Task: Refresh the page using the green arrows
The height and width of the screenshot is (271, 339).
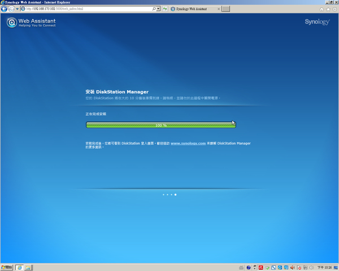Action: pyautogui.click(x=165, y=9)
